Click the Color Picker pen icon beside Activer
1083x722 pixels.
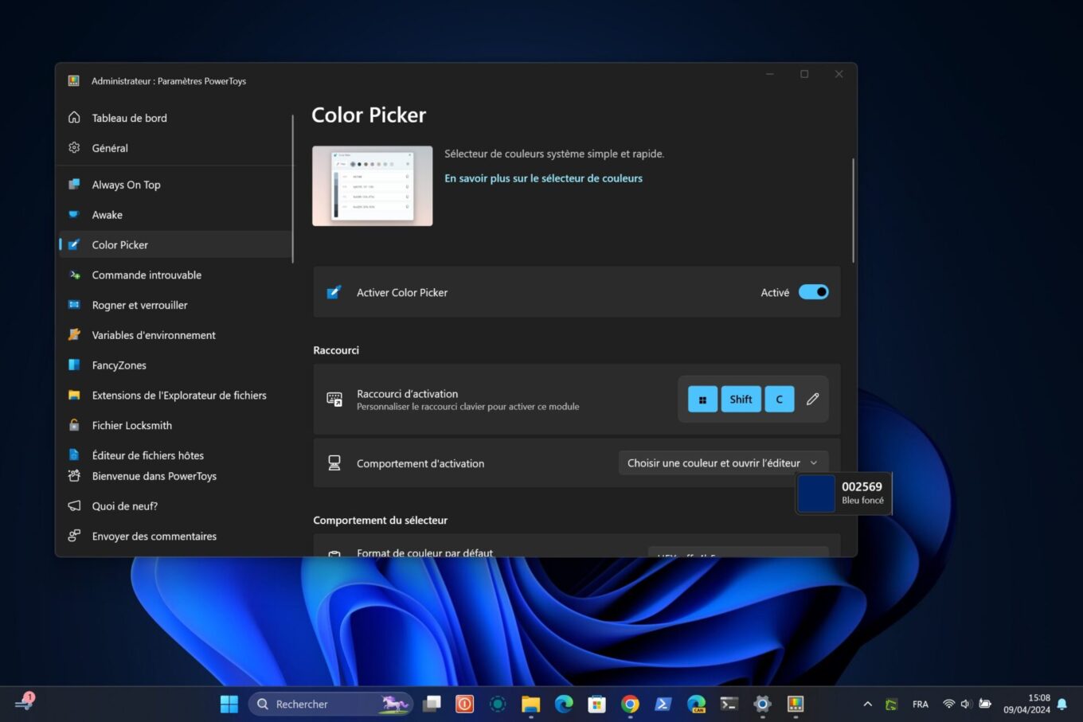click(x=334, y=292)
